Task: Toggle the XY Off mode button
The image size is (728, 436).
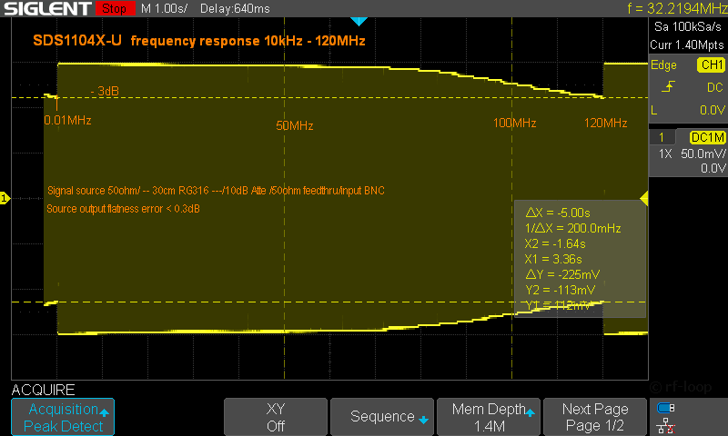Action: 276,417
